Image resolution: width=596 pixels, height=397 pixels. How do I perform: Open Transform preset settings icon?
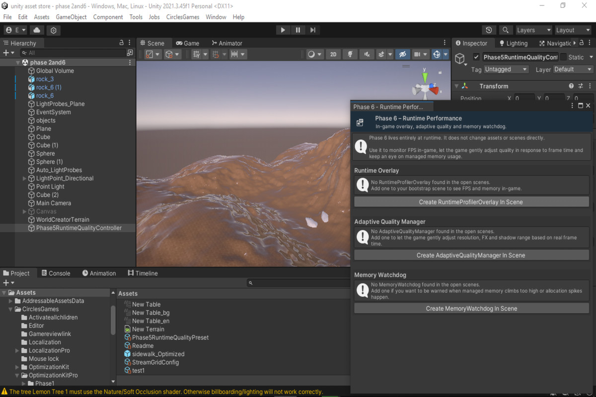(x=580, y=86)
